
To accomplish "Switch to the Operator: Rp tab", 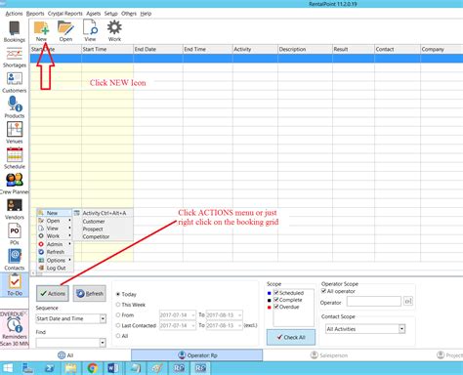I will tap(197, 355).
